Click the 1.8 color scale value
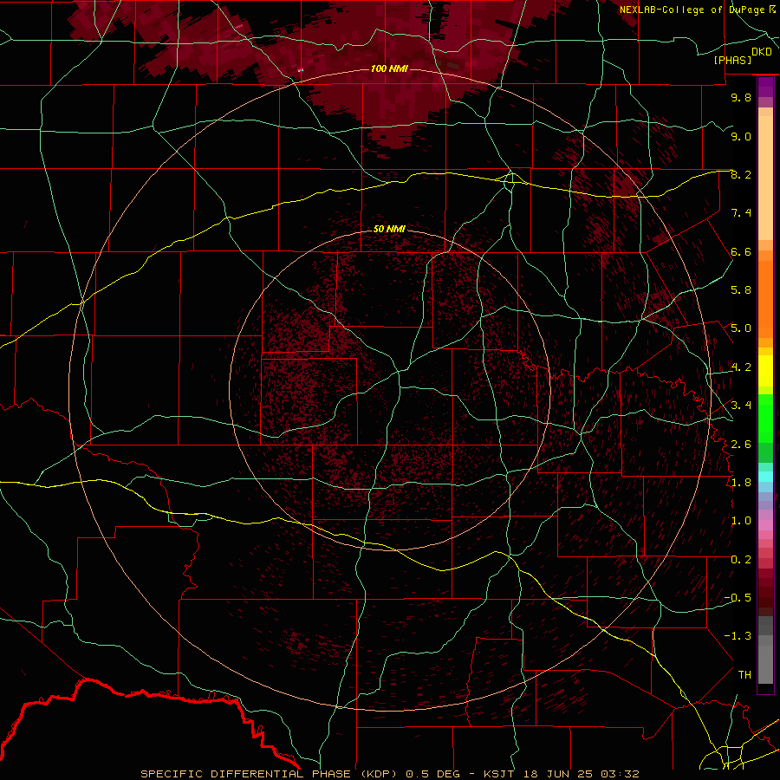Image resolution: width=780 pixels, height=780 pixels. (741, 483)
